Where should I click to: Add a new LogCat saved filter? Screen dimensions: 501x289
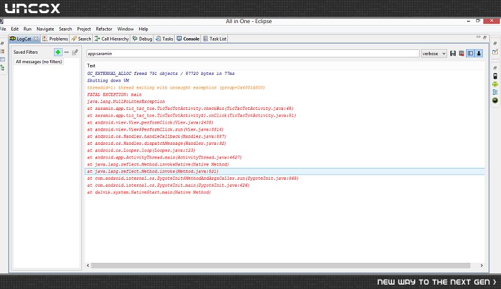58,52
